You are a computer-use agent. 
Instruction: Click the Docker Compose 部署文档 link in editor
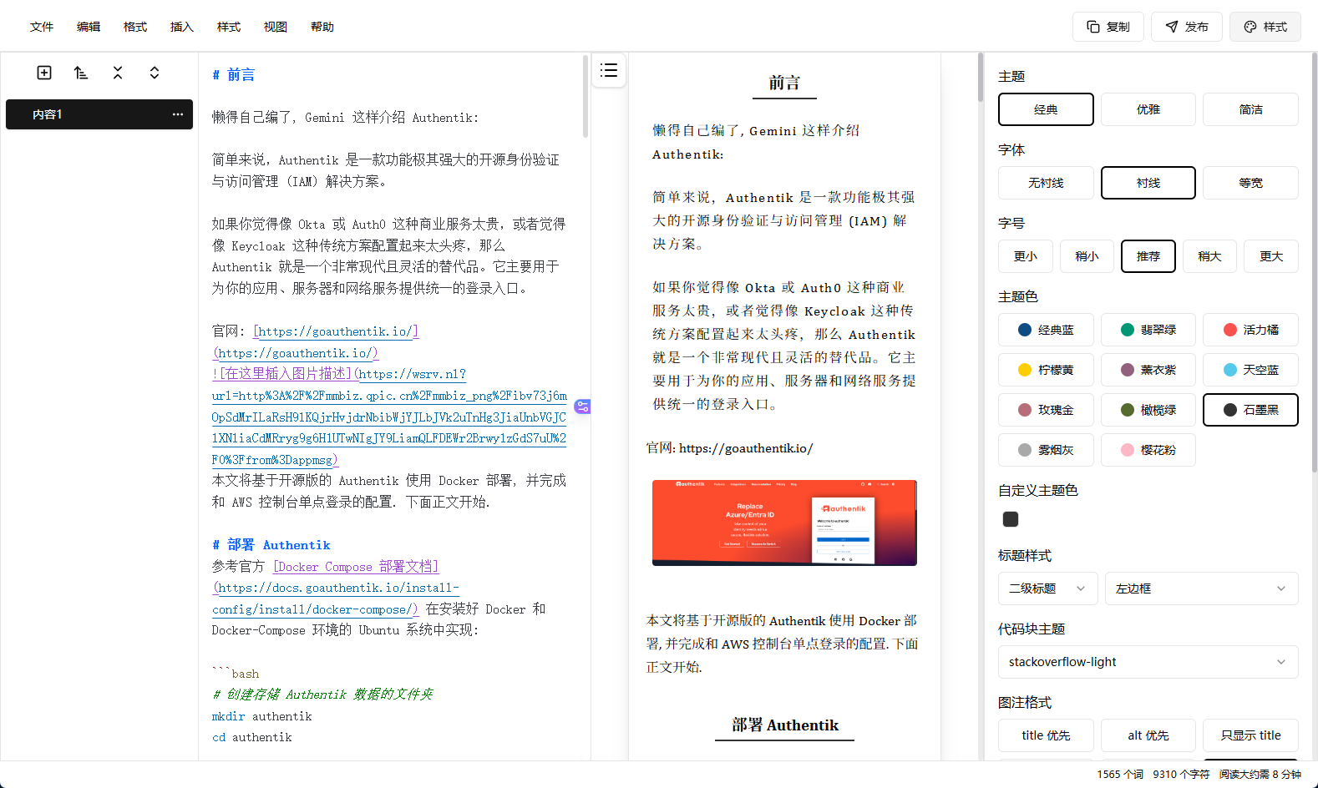click(x=356, y=567)
